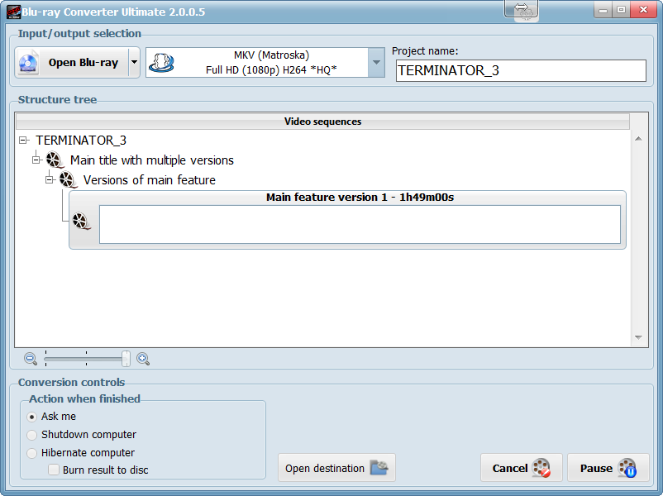Click the Video sequences column header

(322, 122)
